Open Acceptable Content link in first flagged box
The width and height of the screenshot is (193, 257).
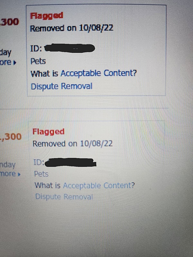coord(98,73)
